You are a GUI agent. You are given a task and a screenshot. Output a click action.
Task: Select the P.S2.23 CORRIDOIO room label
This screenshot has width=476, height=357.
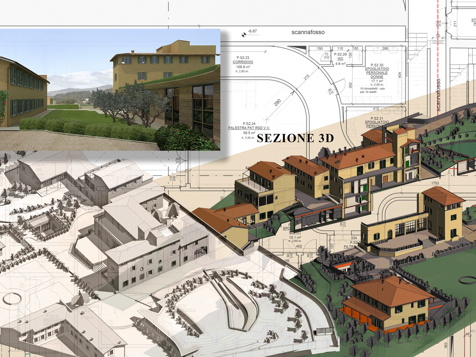243,60
